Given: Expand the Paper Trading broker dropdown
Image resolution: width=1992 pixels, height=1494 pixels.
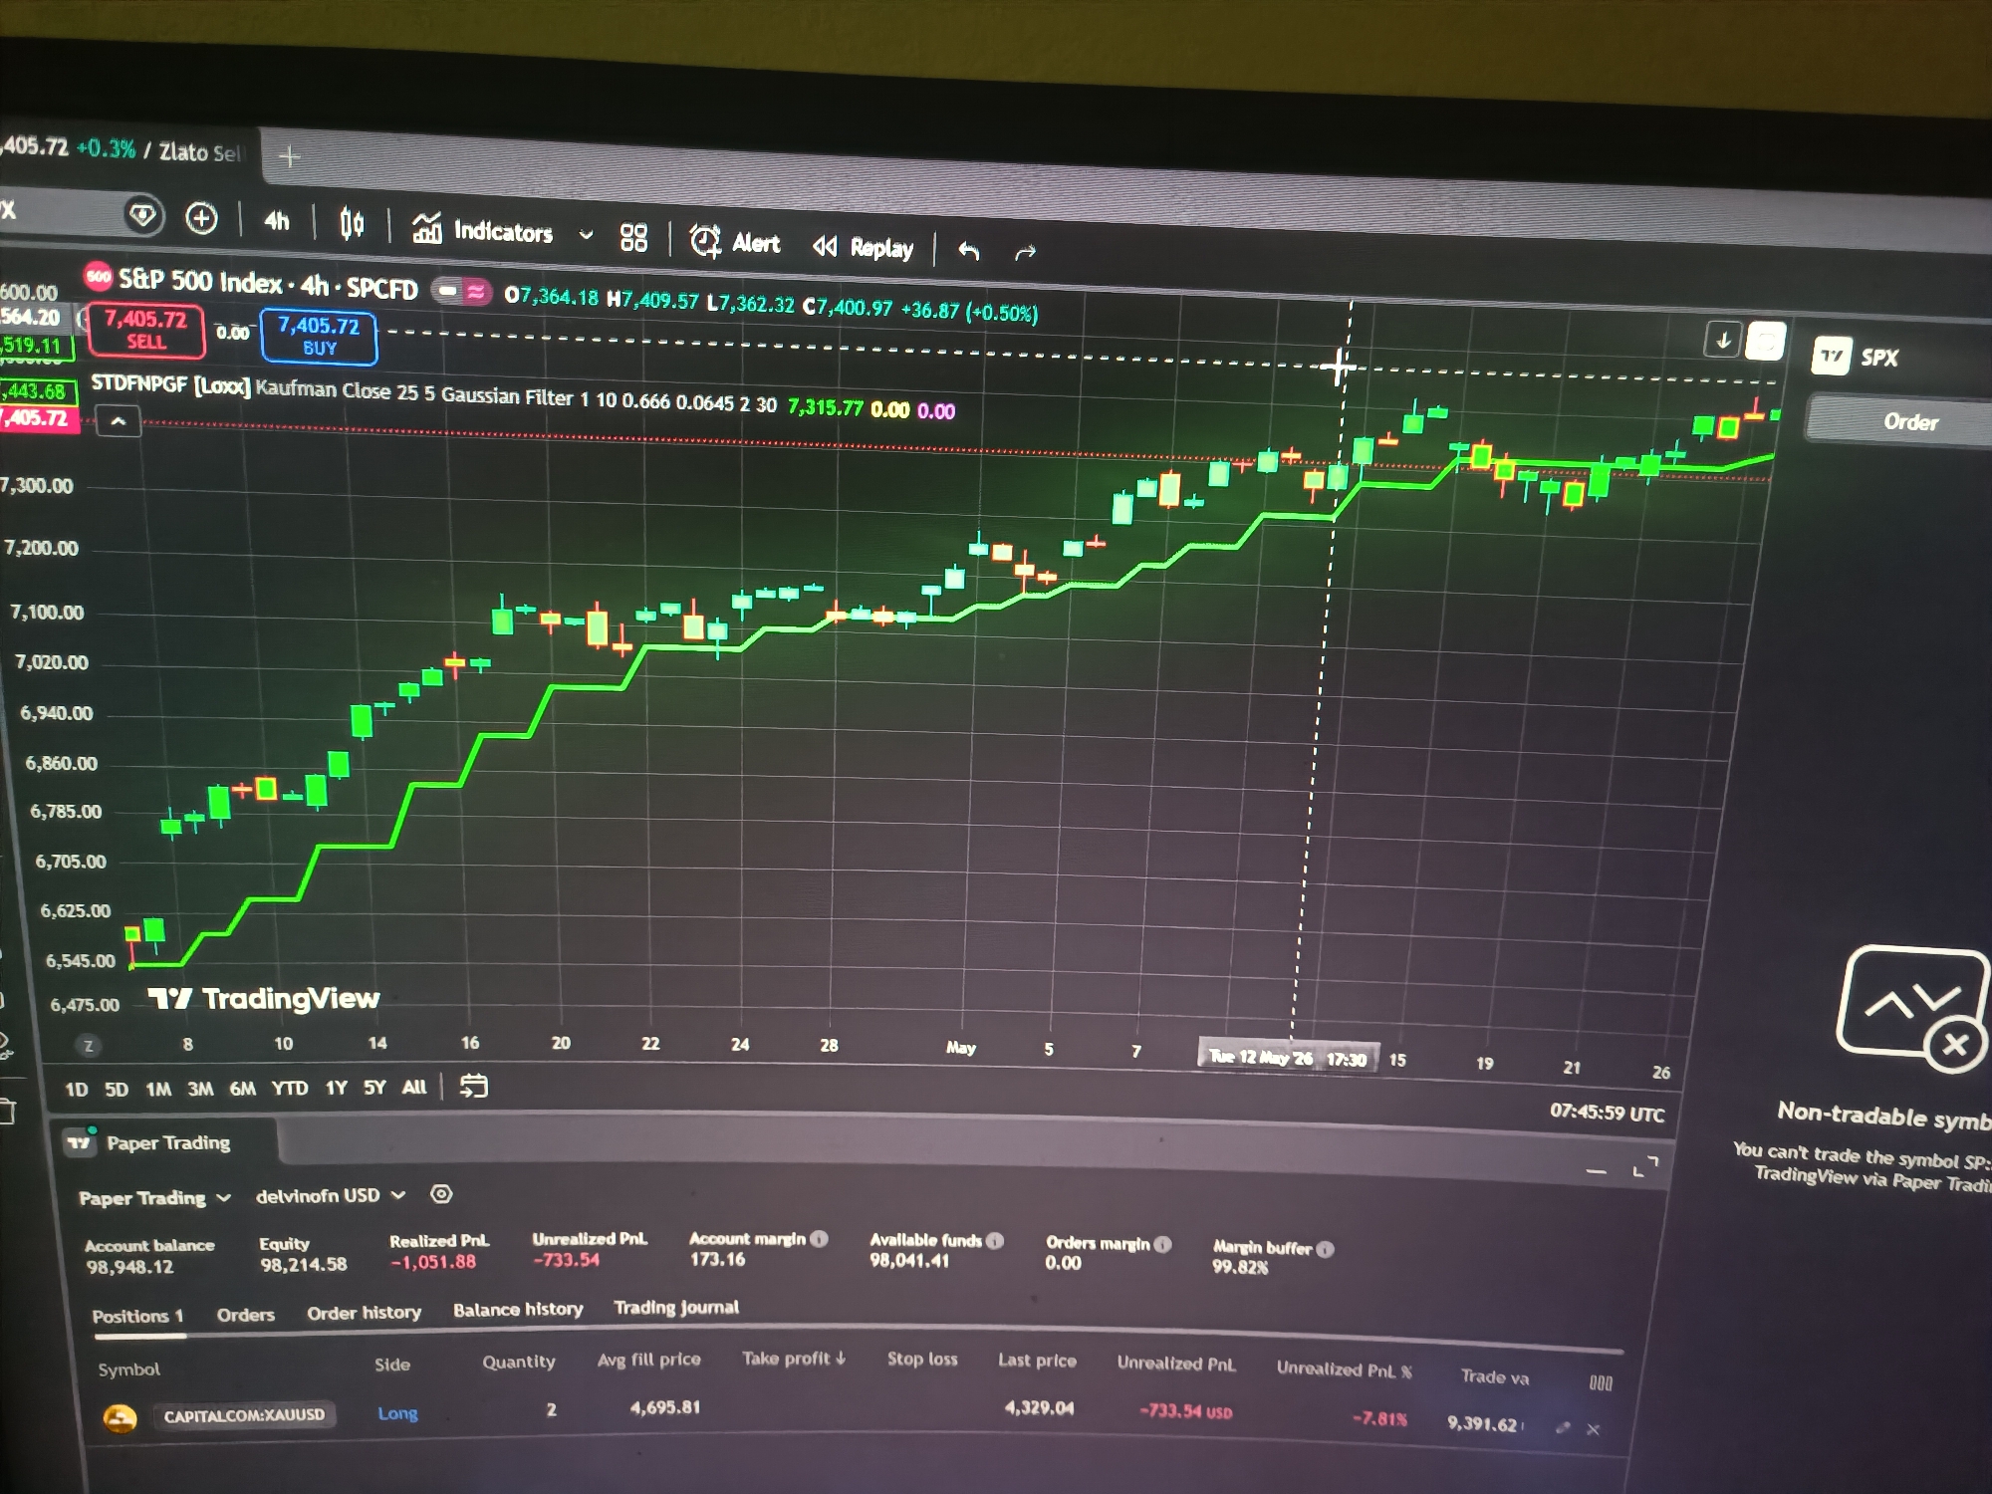Looking at the screenshot, I should pyautogui.click(x=154, y=1197).
